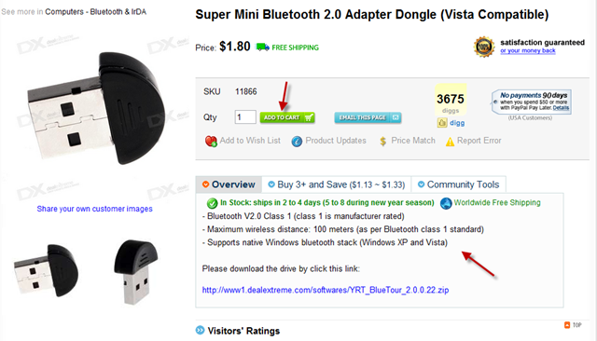Click the Product Updates info icon
597x341 pixels.
pyautogui.click(x=297, y=142)
